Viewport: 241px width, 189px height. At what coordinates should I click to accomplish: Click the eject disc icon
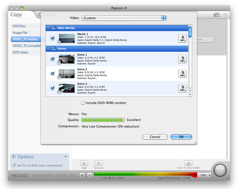tap(89, 175)
